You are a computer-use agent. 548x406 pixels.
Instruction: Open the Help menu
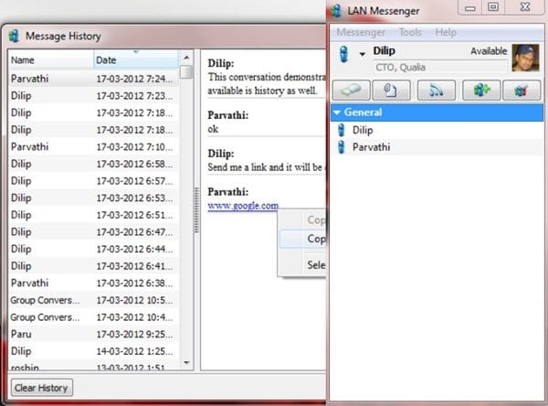446,32
